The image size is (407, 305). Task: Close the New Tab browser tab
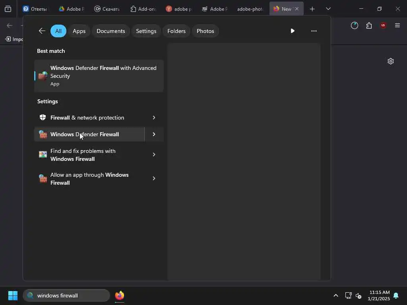pos(297,9)
